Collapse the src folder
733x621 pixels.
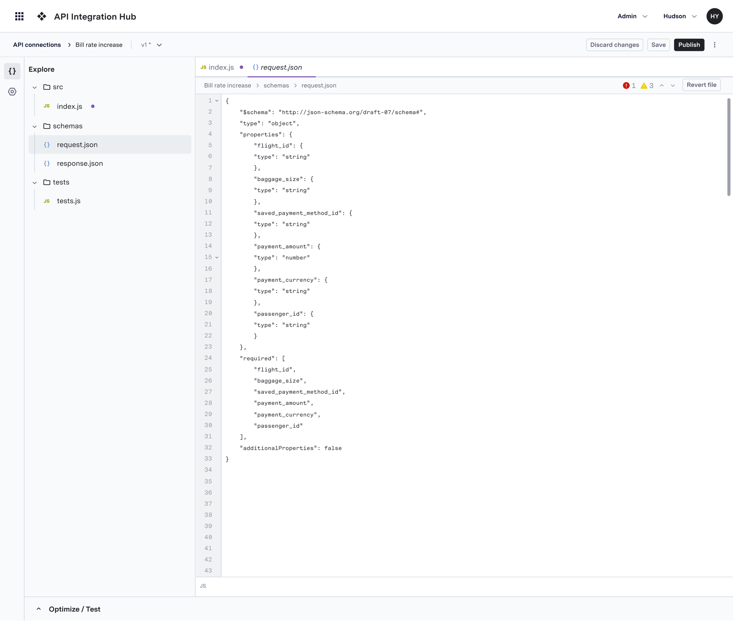(35, 87)
